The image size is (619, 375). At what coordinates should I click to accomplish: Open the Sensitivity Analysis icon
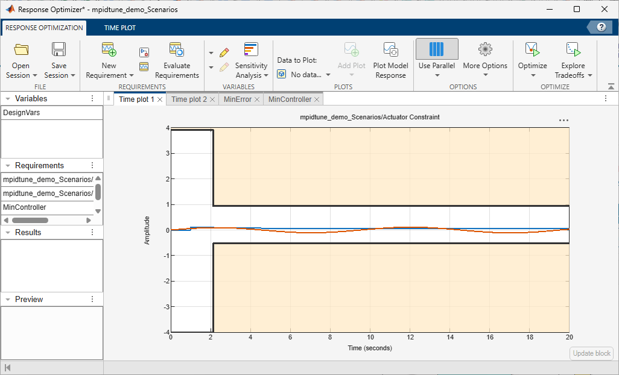pyautogui.click(x=251, y=49)
